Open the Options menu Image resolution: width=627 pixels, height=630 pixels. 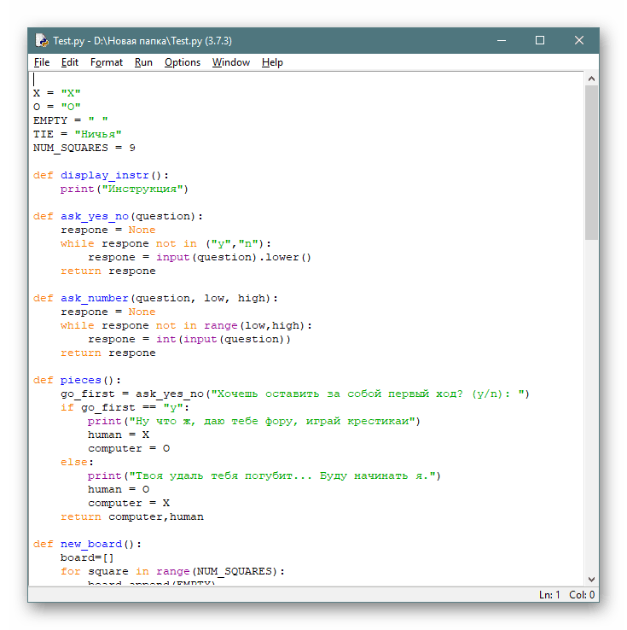point(183,62)
